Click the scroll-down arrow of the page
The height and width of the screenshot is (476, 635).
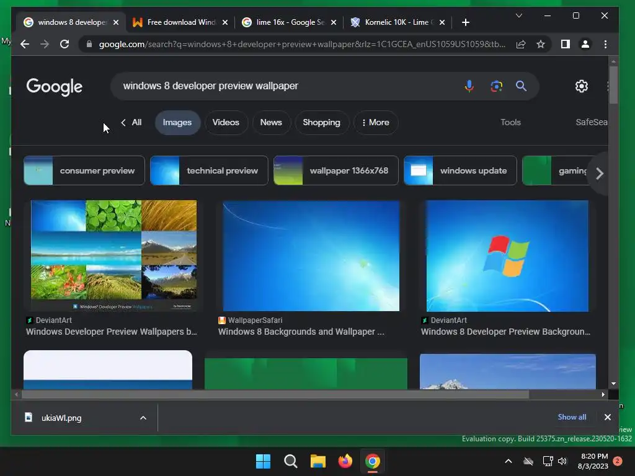[x=613, y=383]
